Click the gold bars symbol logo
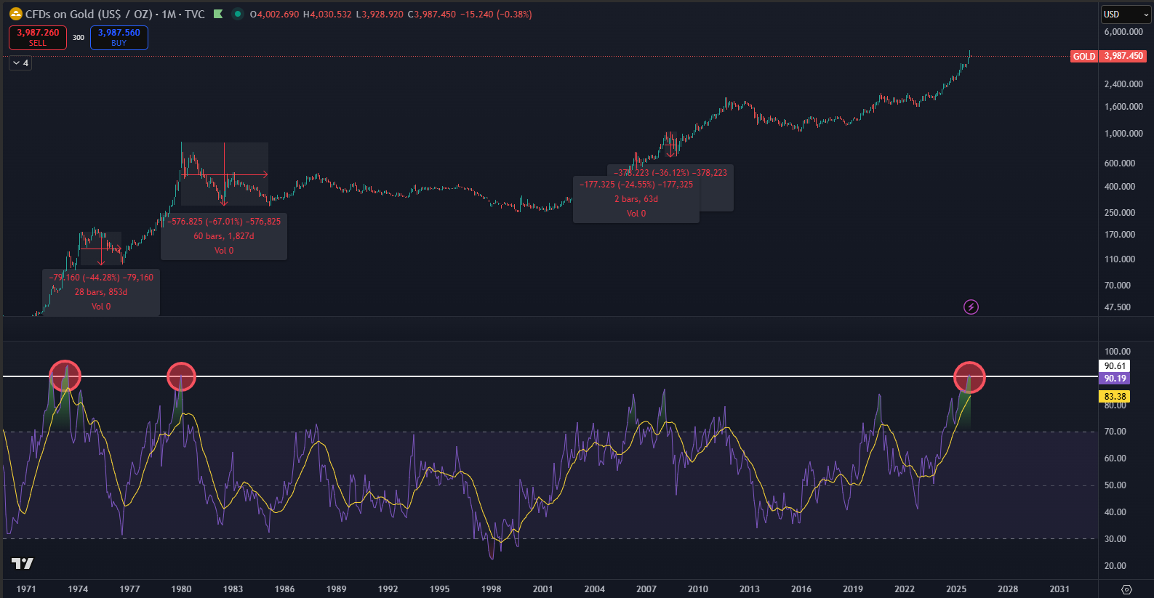 click(15, 14)
